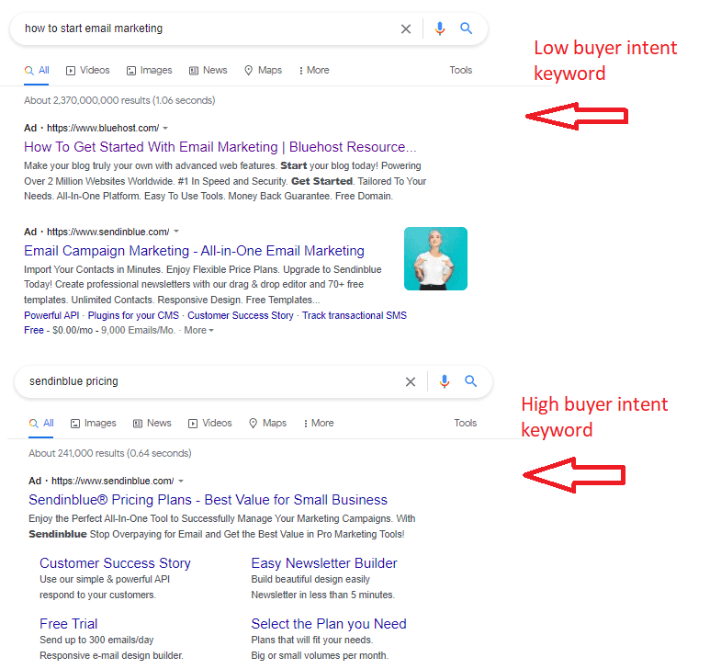The height and width of the screenshot is (669, 710).
Task: Open 'Email Campaign Marketing - All-in-One' ad link
Action: point(194,251)
